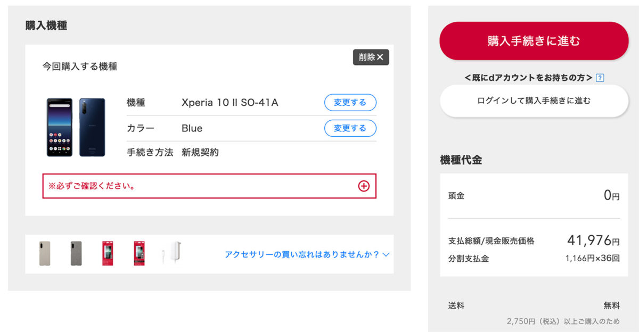Click ログインして購入手続きに進む button
Viewport: 639px width, 332px height.
coord(534,101)
